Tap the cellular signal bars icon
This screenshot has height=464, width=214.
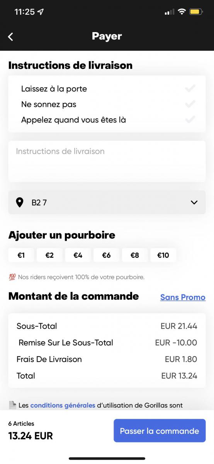click(169, 12)
